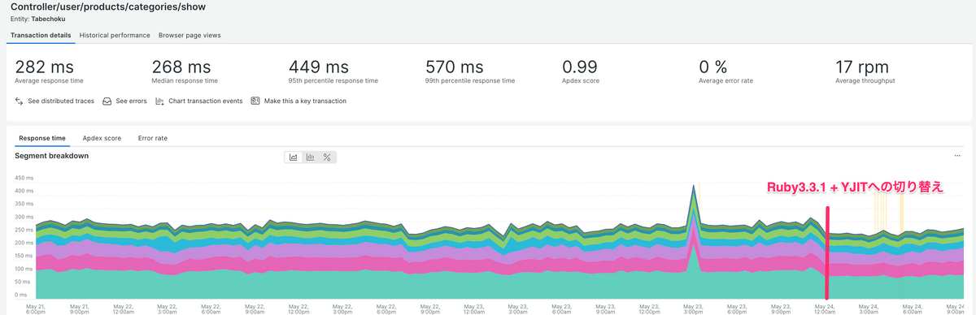Click the 450 ms y-axis label
The width and height of the screenshot is (976, 315).
click(24, 177)
